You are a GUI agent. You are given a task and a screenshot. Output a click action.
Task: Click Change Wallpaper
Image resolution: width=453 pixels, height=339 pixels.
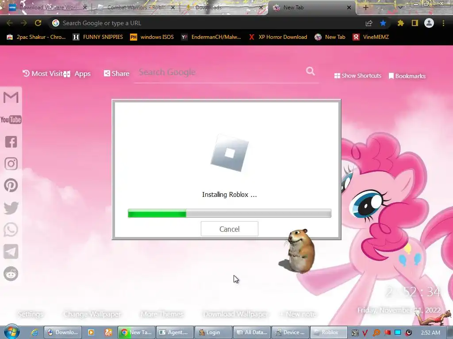[92, 314]
